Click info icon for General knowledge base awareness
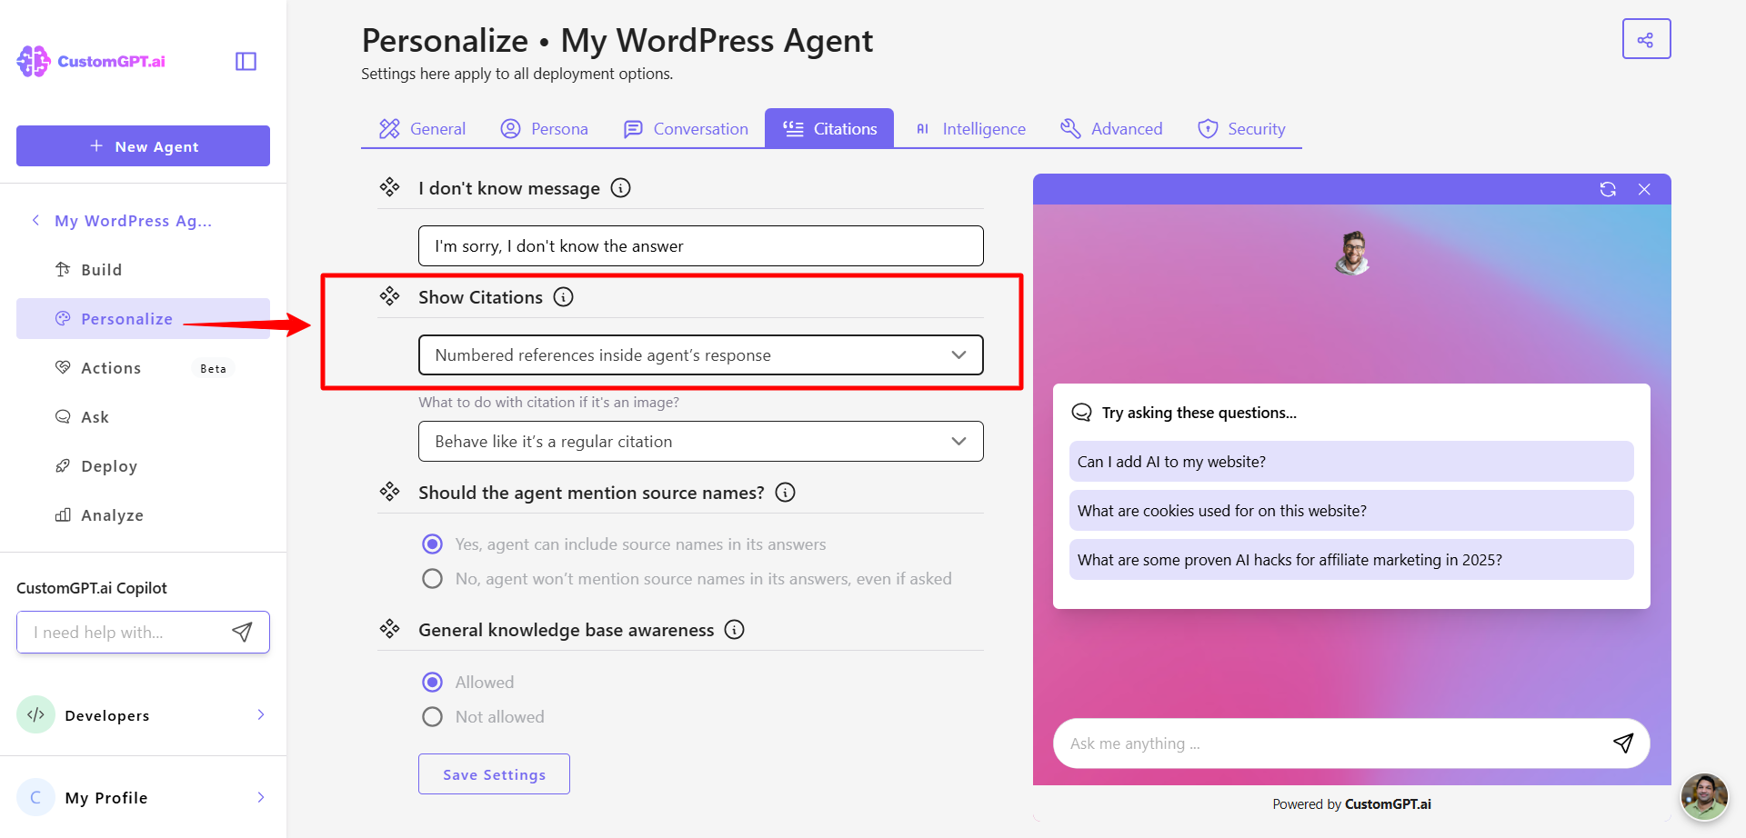Viewport: 1746px width, 838px height. pyautogui.click(x=734, y=630)
